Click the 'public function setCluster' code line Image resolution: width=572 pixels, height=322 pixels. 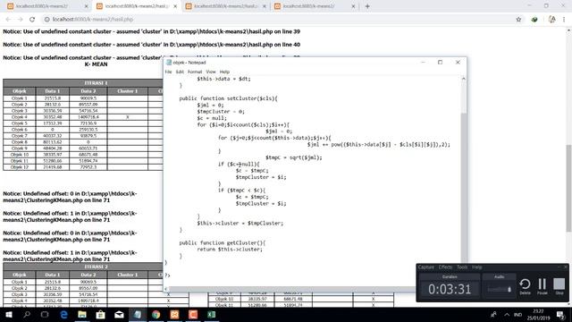[x=229, y=98]
